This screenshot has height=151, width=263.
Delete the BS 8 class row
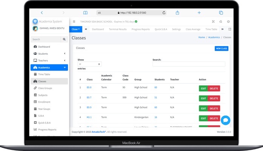coord(214,88)
